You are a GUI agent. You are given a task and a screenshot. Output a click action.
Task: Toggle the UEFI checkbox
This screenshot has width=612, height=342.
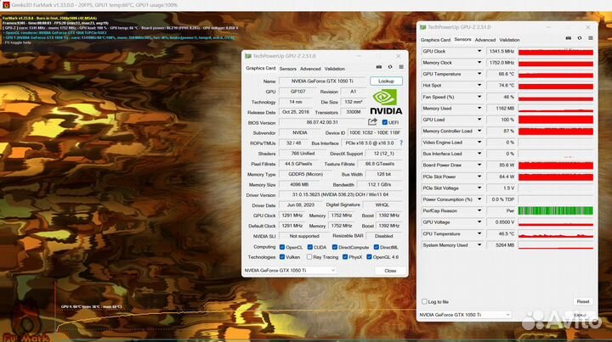point(385,122)
